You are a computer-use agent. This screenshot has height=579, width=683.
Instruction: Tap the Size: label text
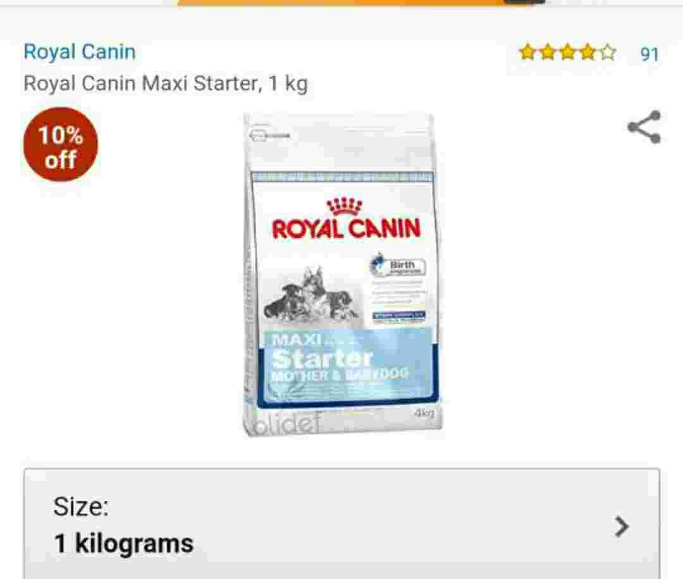click(x=81, y=507)
